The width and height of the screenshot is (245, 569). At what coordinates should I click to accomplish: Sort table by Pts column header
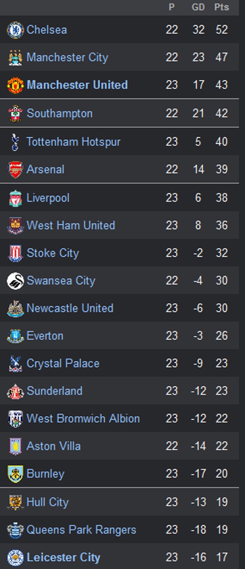coord(221,7)
